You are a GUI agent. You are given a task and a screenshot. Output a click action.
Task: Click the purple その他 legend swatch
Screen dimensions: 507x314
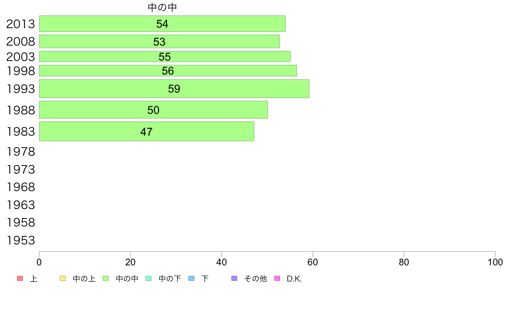coord(234,279)
